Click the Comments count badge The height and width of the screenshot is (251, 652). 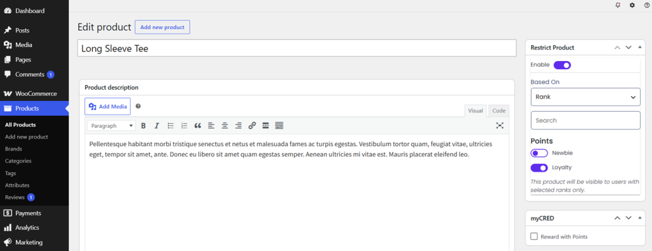51,75
